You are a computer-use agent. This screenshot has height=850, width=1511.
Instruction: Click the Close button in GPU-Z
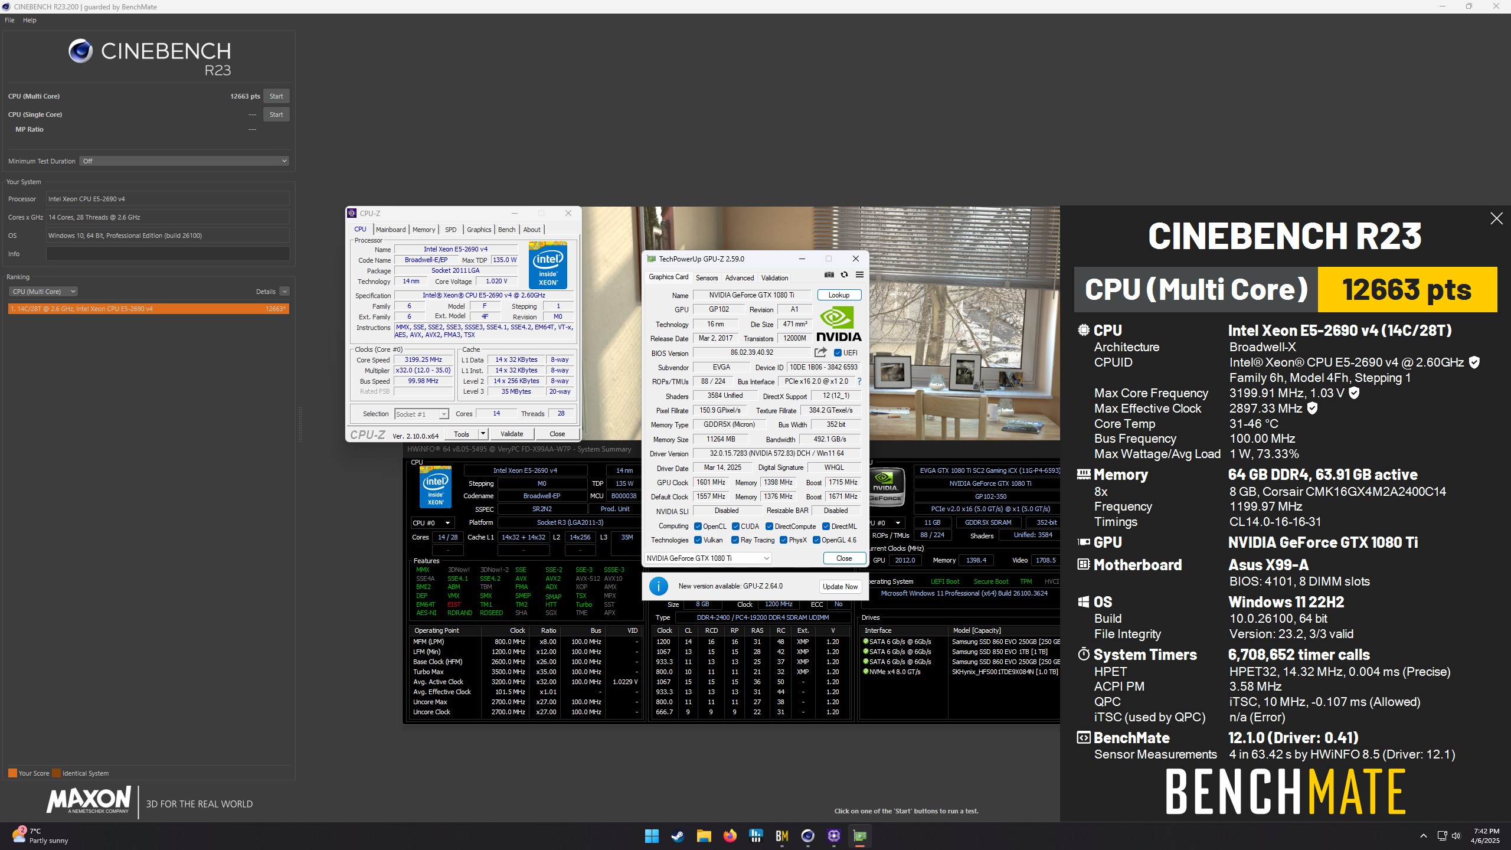[x=844, y=558]
